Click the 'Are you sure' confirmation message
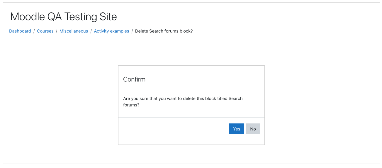 point(183,101)
